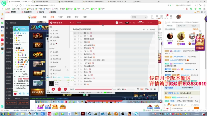
Task: Open the 自由模式 mode dropdown in voice chat
Action: 18,44
